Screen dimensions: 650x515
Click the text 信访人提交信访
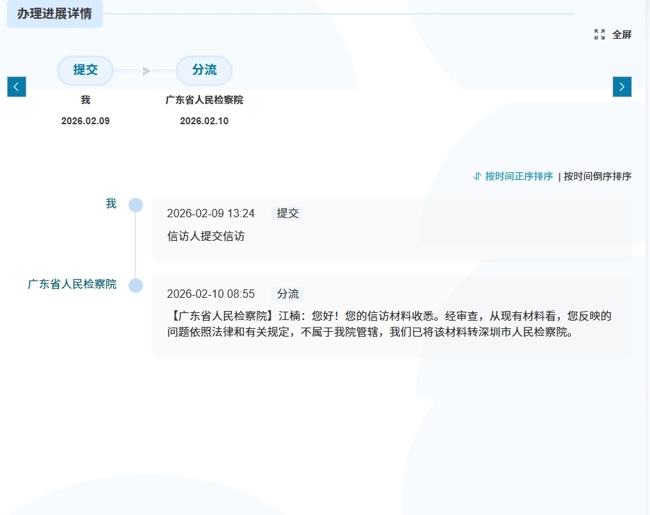pos(206,236)
